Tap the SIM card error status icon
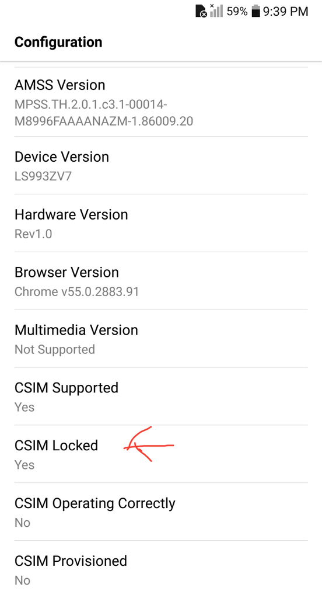The height and width of the screenshot is (598, 322). [201, 11]
